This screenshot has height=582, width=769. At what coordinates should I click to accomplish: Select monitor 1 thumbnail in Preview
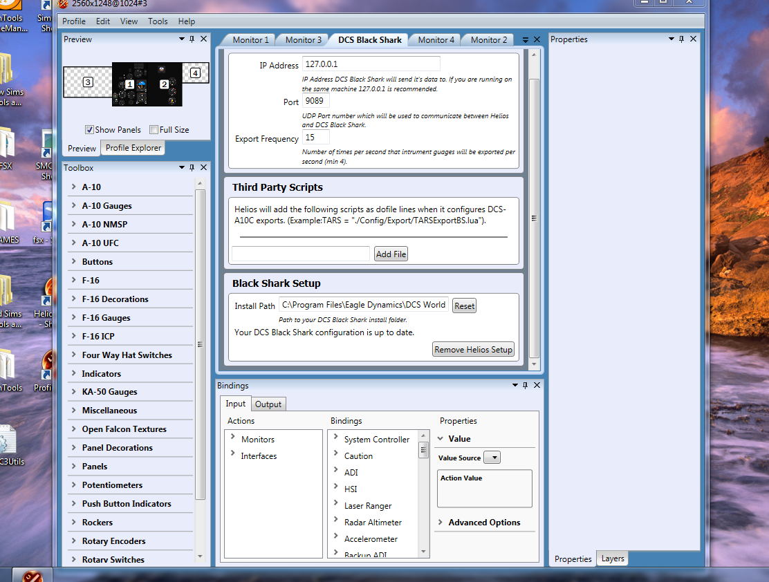coord(129,84)
